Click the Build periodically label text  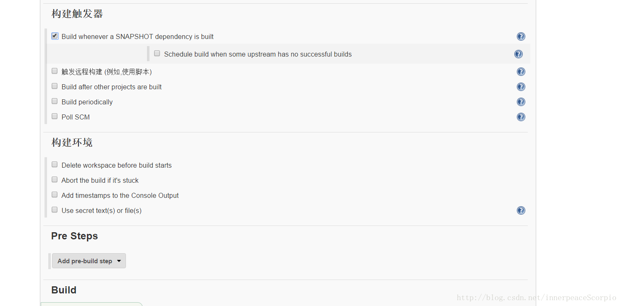tap(87, 102)
